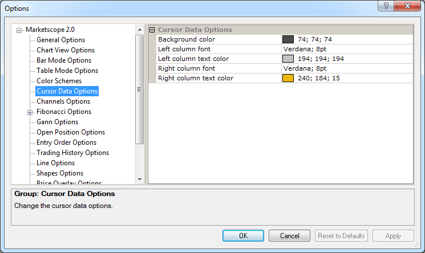The height and width of the screenshot is (253, 425).
Task: Select Chart View Options in the tree
Action: [x=66, y=50]
